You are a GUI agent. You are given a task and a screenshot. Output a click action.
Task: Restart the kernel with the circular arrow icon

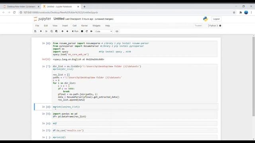pos(87,31)
